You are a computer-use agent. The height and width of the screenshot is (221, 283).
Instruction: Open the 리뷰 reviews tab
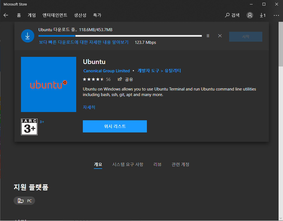tap(157, 164)
